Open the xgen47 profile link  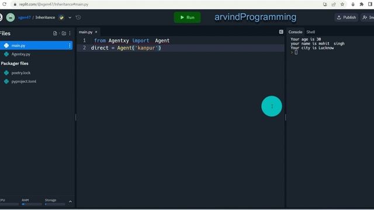pyautogui.click(x=25, y=17)
